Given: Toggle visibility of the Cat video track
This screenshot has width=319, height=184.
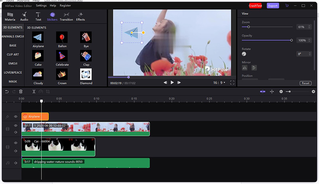Looking at the screenshot, I should (16, 142).
